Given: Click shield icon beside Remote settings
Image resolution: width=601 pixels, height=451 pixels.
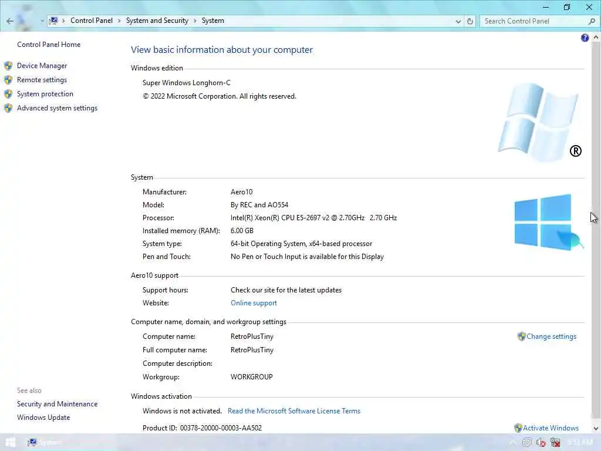Looking at the screenshot, I should (x=8, y=80).
